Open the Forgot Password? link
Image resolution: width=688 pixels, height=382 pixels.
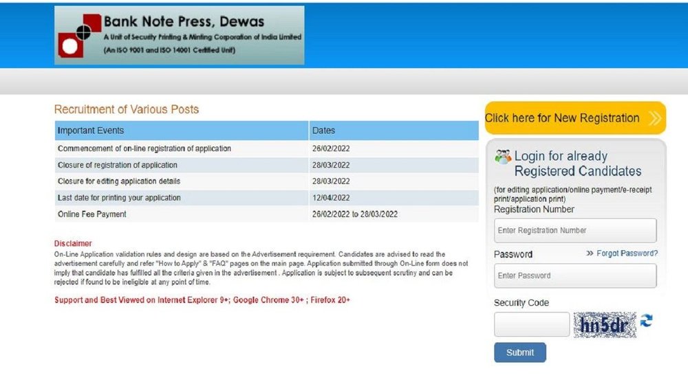coord(627,254)
